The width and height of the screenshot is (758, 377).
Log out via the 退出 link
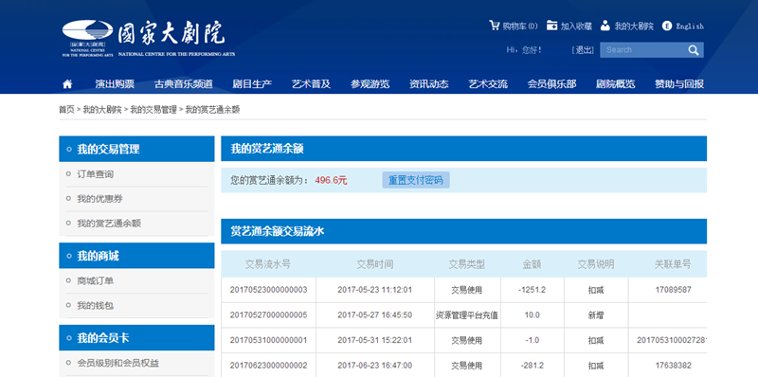point(583,50)
